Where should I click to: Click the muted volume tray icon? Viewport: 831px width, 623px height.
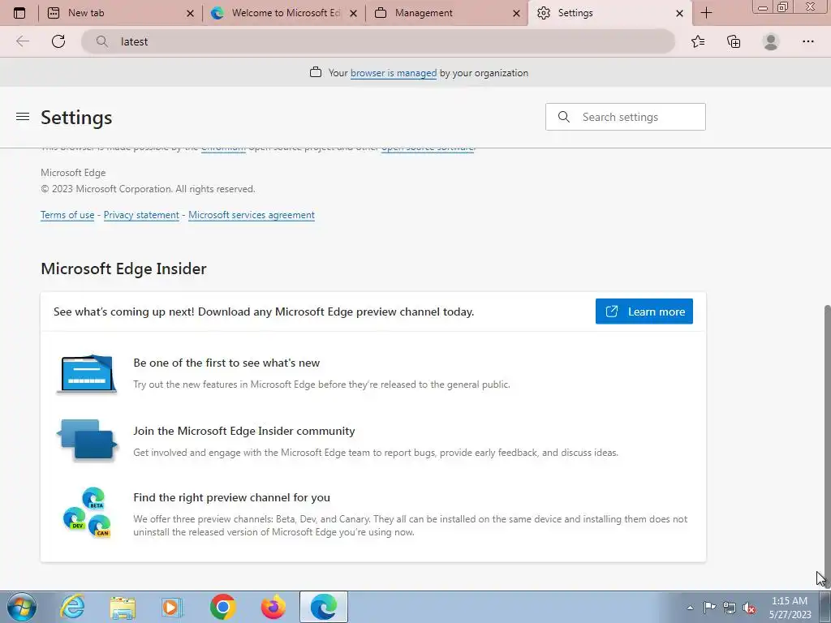749,608
